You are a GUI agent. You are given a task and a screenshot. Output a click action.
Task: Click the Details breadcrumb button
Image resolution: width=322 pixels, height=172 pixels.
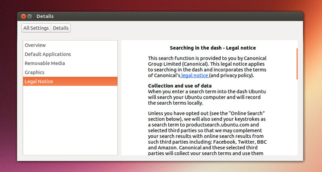coord(61,28)
